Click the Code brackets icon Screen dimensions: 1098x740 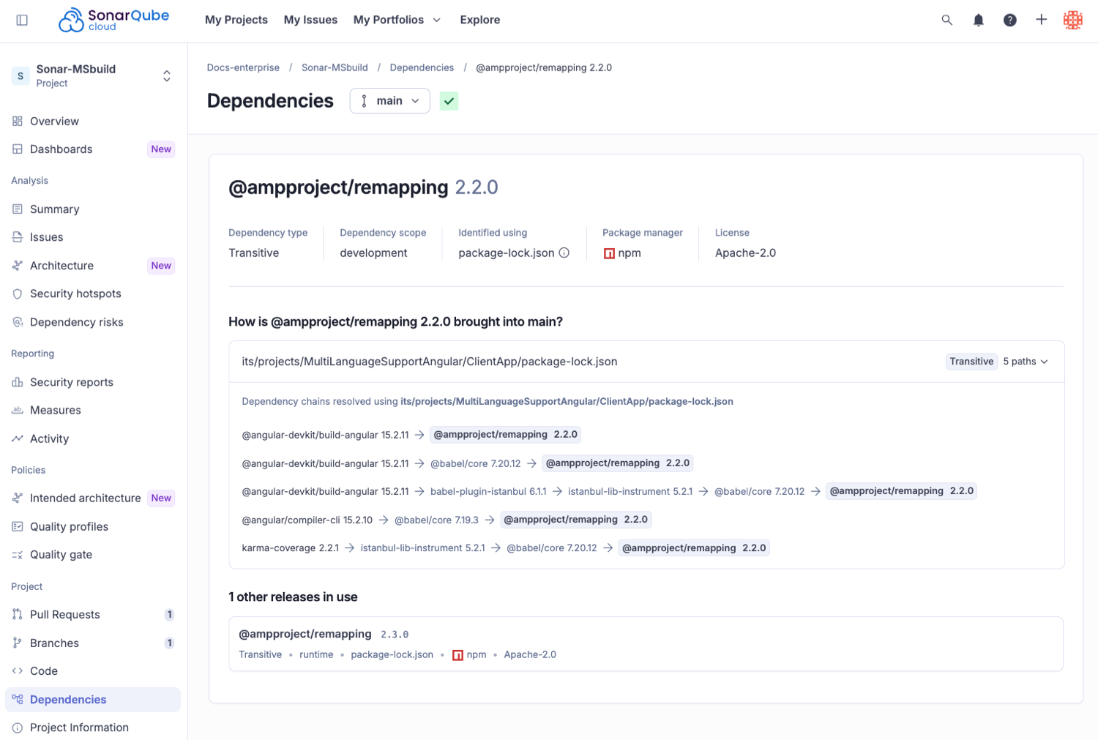point(18,671)
